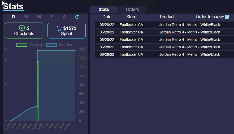Show daily stats with D
The image size is (234, 134).
click(x=14, y=17)
